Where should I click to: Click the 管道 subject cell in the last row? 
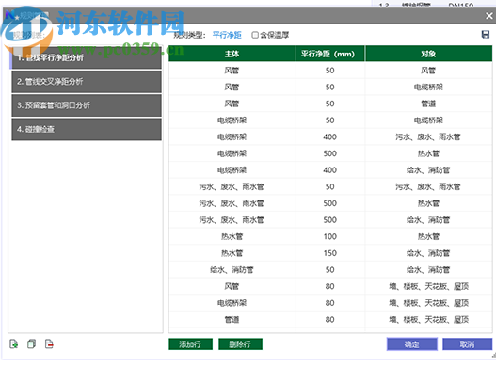click(232, 320)
